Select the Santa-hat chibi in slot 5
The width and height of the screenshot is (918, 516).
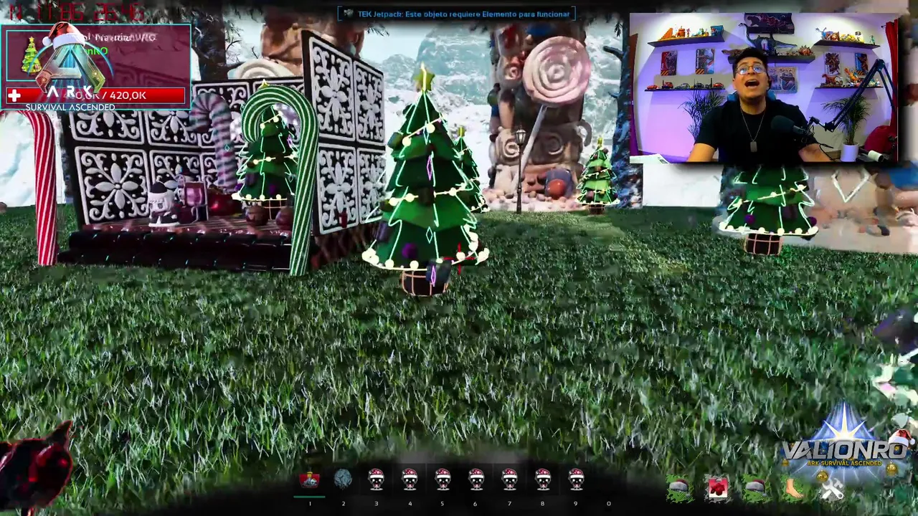coord(443,479)
